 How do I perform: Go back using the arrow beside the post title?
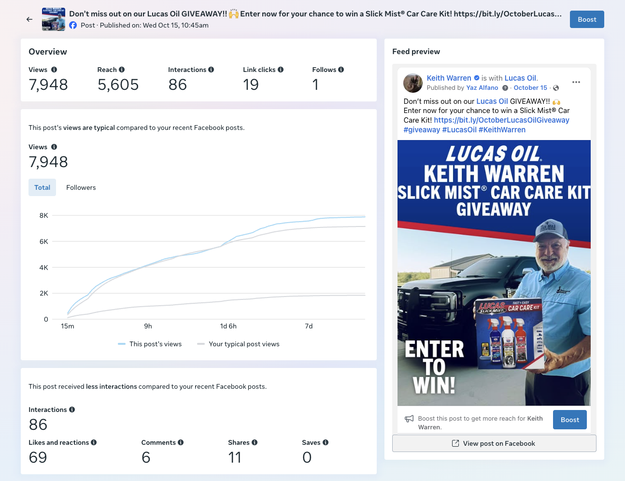coord(29,19)
